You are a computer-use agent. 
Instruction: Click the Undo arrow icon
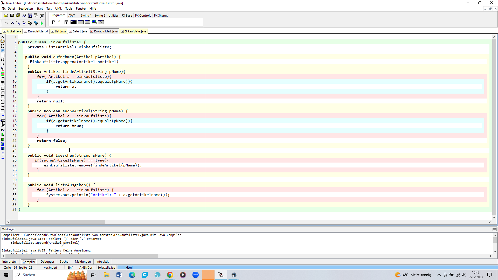[12, 23]
